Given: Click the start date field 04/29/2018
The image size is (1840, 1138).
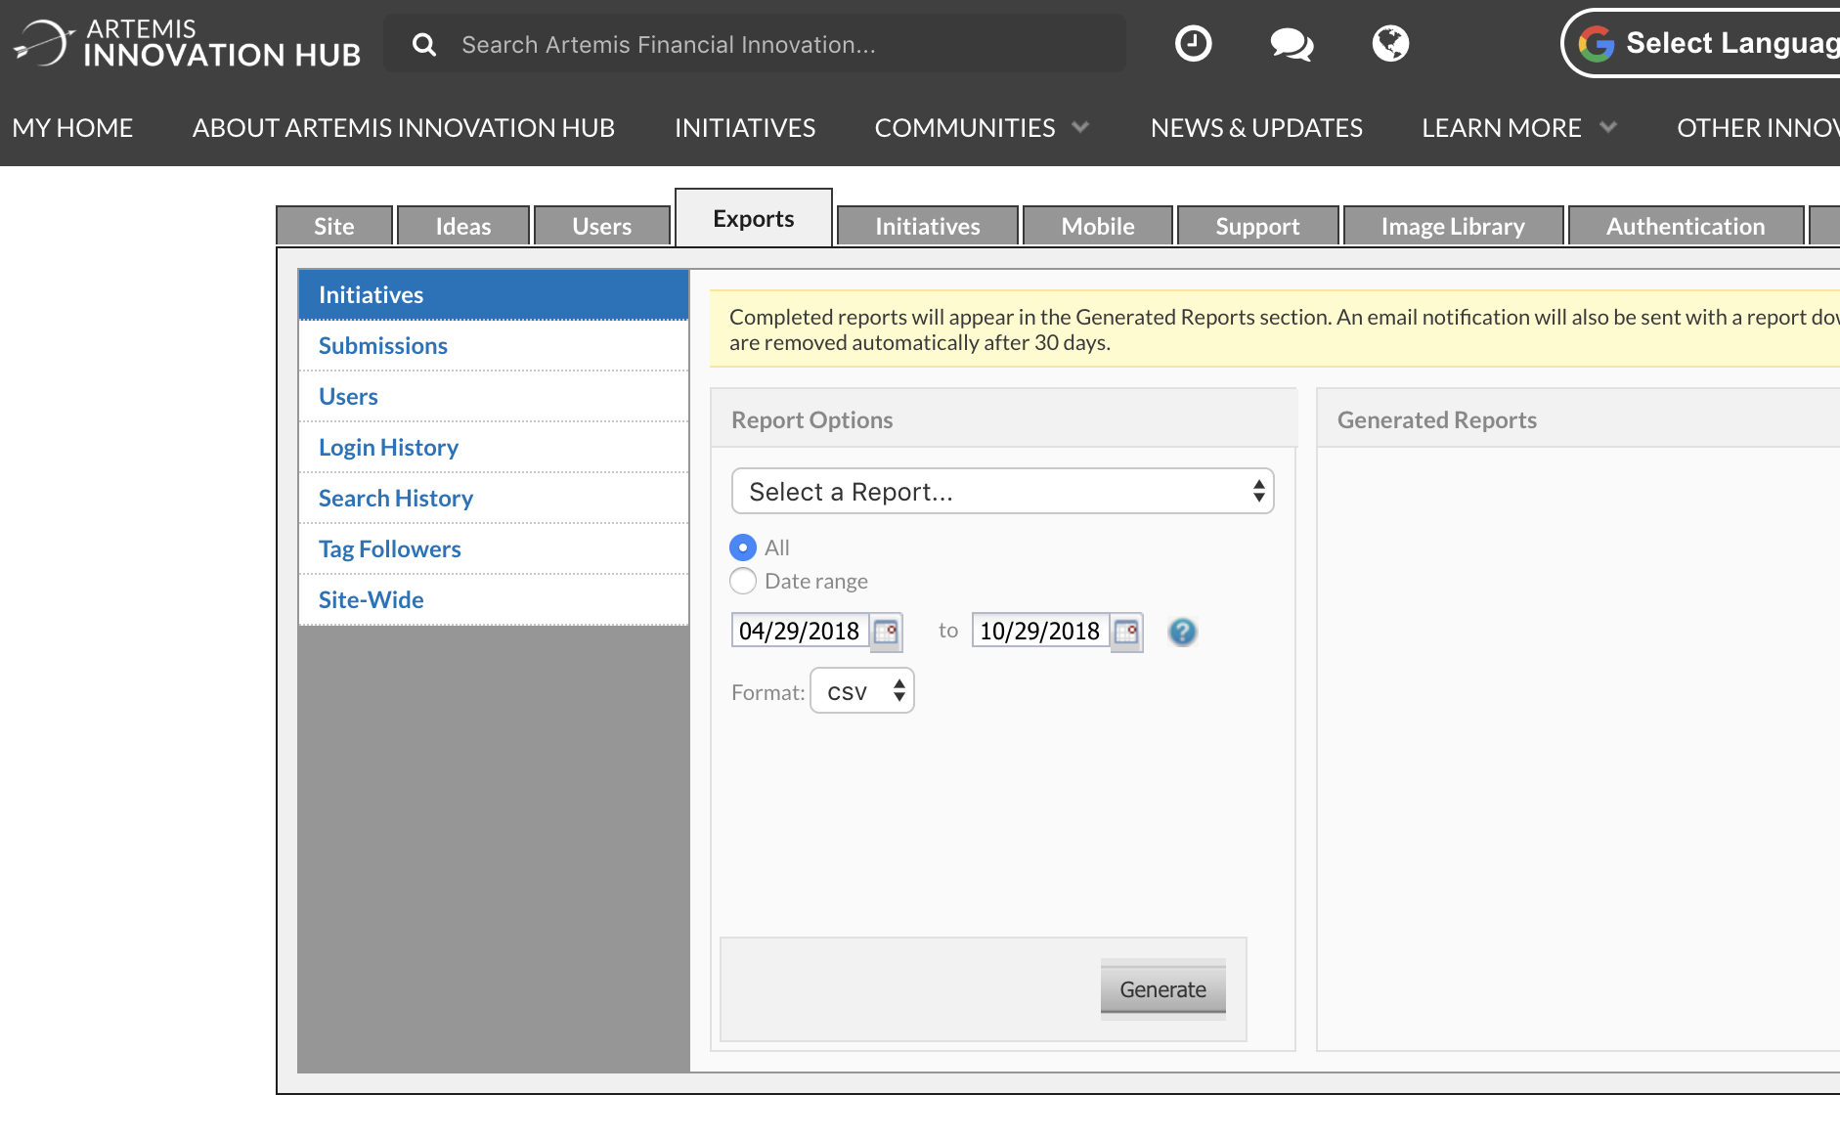Looking at the screenshot, I should [800, 631].
